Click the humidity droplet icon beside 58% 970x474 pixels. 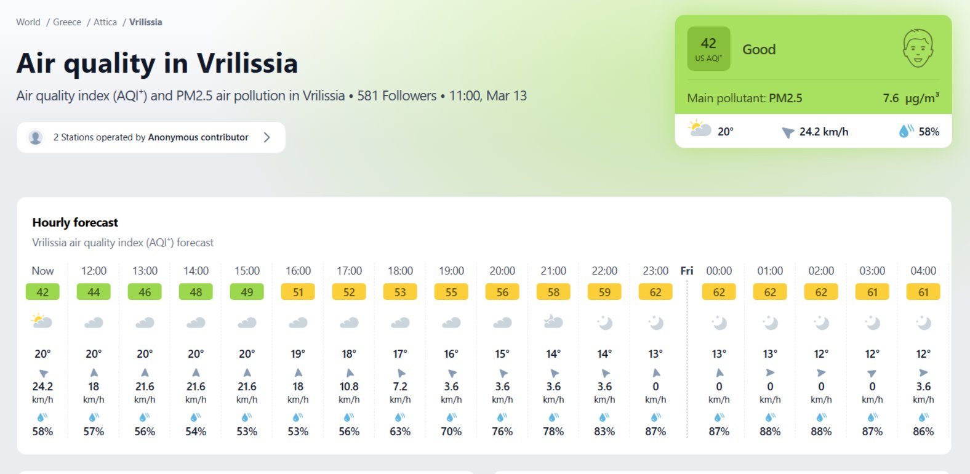click(905, 131)
